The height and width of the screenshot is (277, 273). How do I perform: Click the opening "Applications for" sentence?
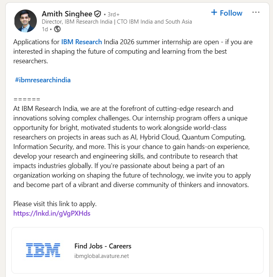click(36, 42)
